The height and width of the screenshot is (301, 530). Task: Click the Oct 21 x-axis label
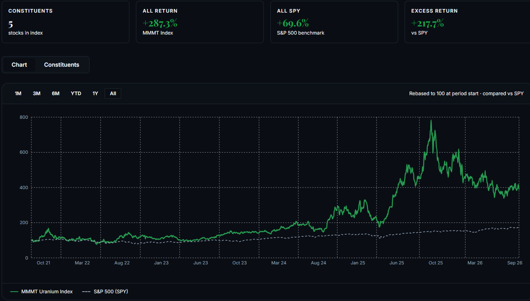tap(43, 263)
